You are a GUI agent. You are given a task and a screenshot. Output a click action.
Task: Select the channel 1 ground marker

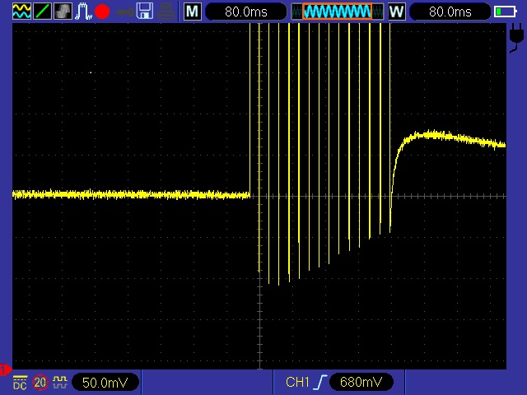pyautogui.click(x=5, y=370)
